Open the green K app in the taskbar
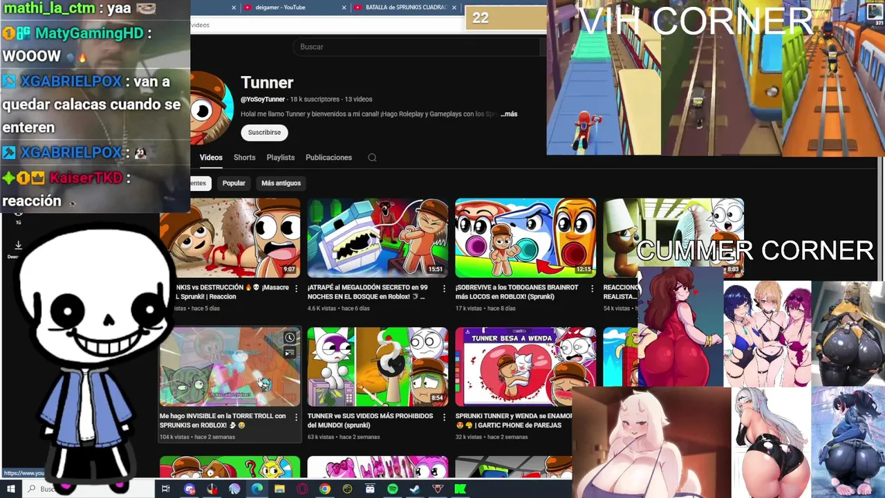Viewport: 885px width, 498px height. click(x=460, y=489)
